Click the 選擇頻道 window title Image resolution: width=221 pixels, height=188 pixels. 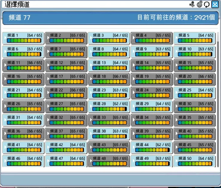click(x=17, y=4)
